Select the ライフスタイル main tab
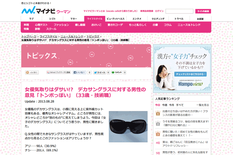Viewport: 233px width, 155px height. (95, 19)
